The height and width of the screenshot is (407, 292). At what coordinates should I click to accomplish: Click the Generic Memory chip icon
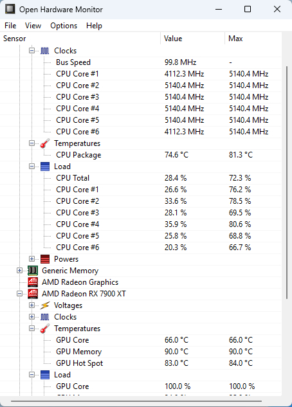[x=33, y=271]
